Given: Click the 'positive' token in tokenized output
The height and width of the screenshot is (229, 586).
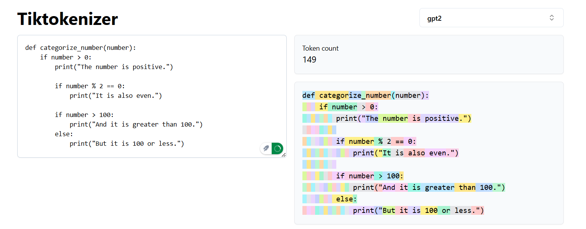Looking at the screenshot, I should [x=442, y=119].
